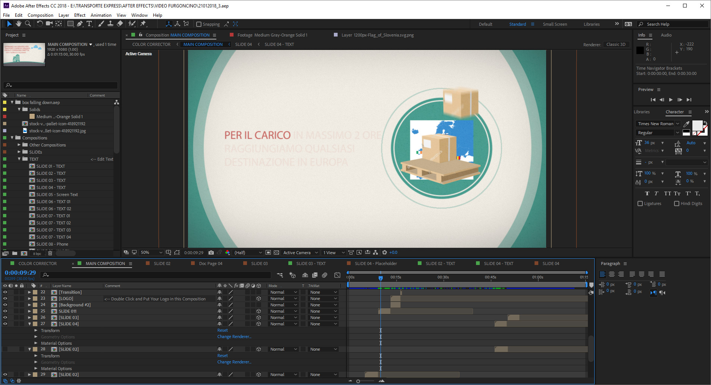Expand Transform under layer 27 [SLIDE 04]

[x=36, y=331]
